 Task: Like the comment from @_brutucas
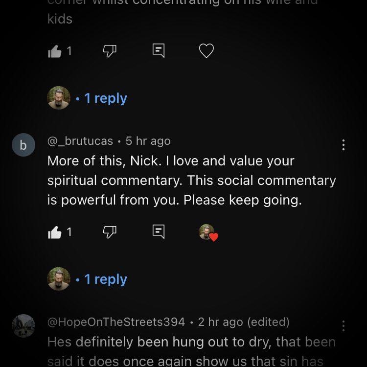[54, 232]
